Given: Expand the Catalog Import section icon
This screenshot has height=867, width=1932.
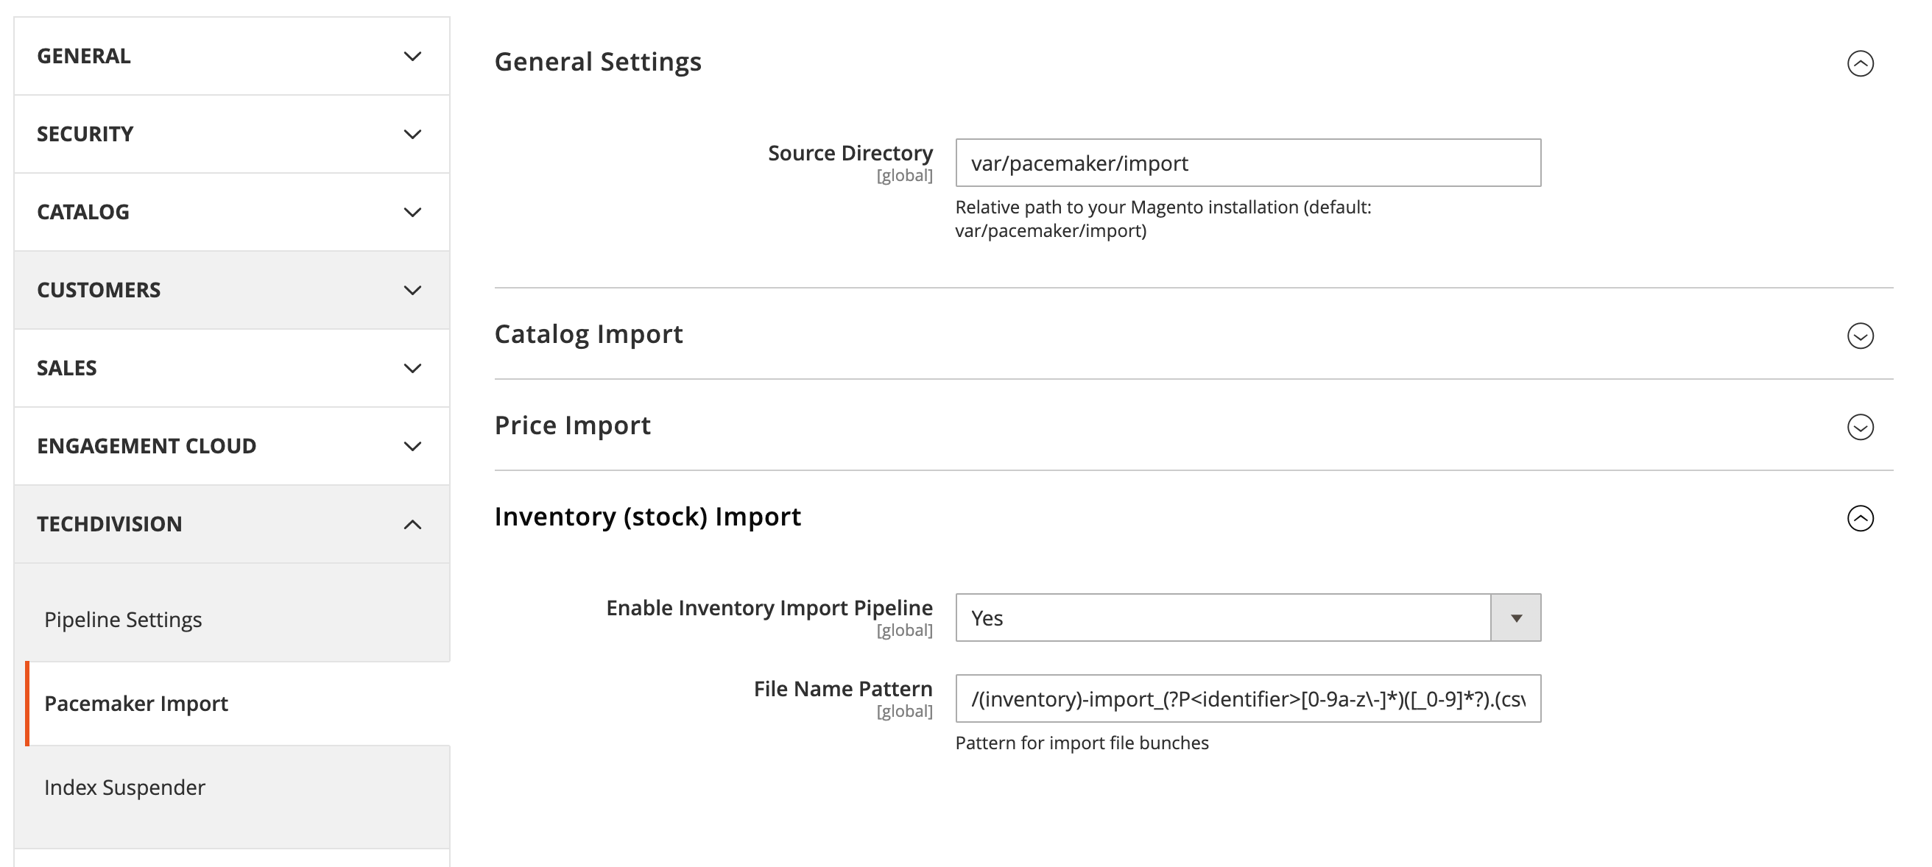Looking at the screenshot, I should (x=1860, y=336).
